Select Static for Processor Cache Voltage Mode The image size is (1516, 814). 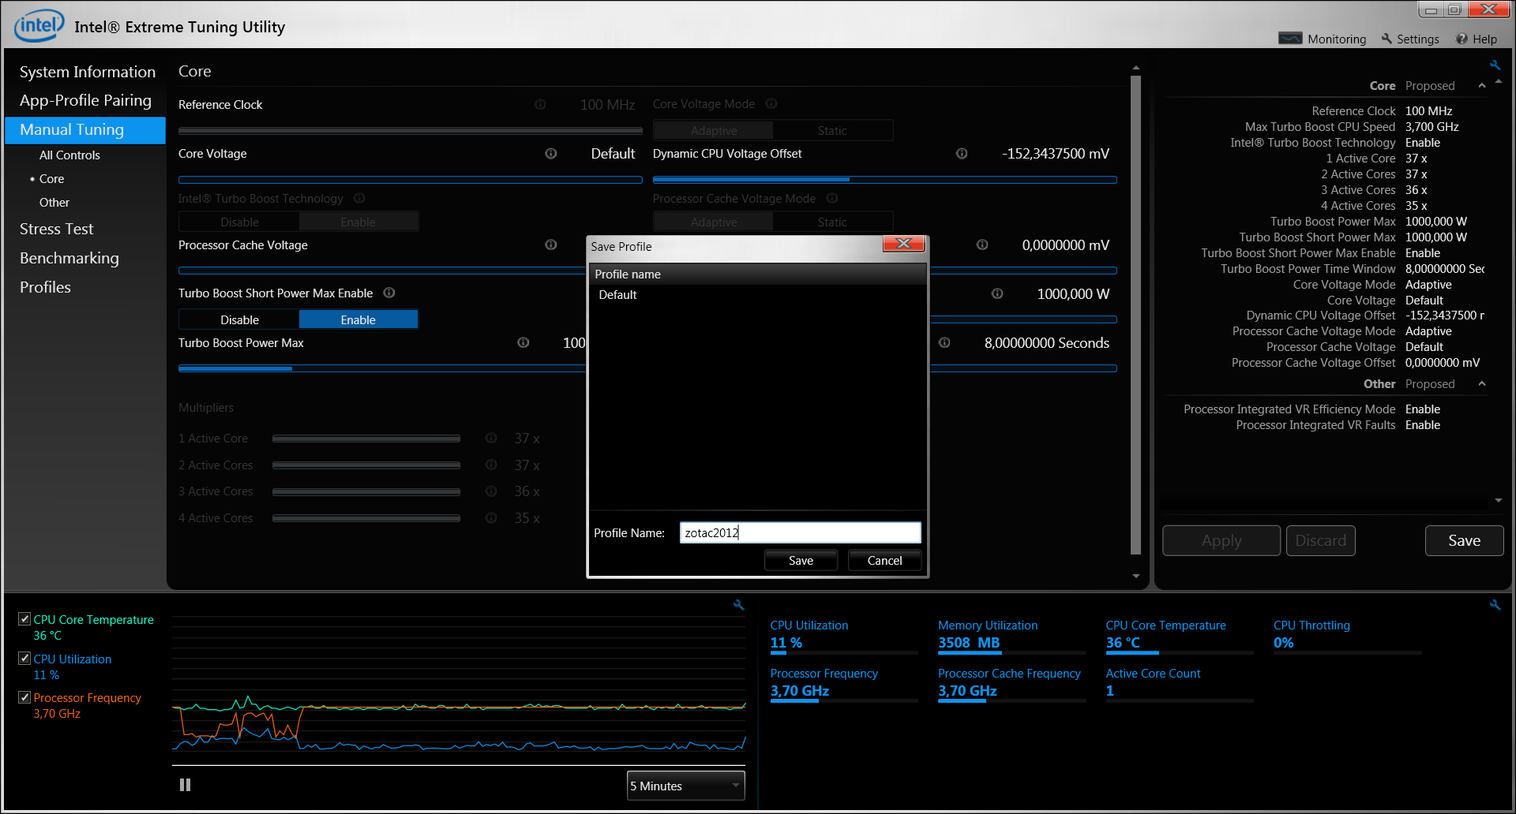(x=832, y=222)
